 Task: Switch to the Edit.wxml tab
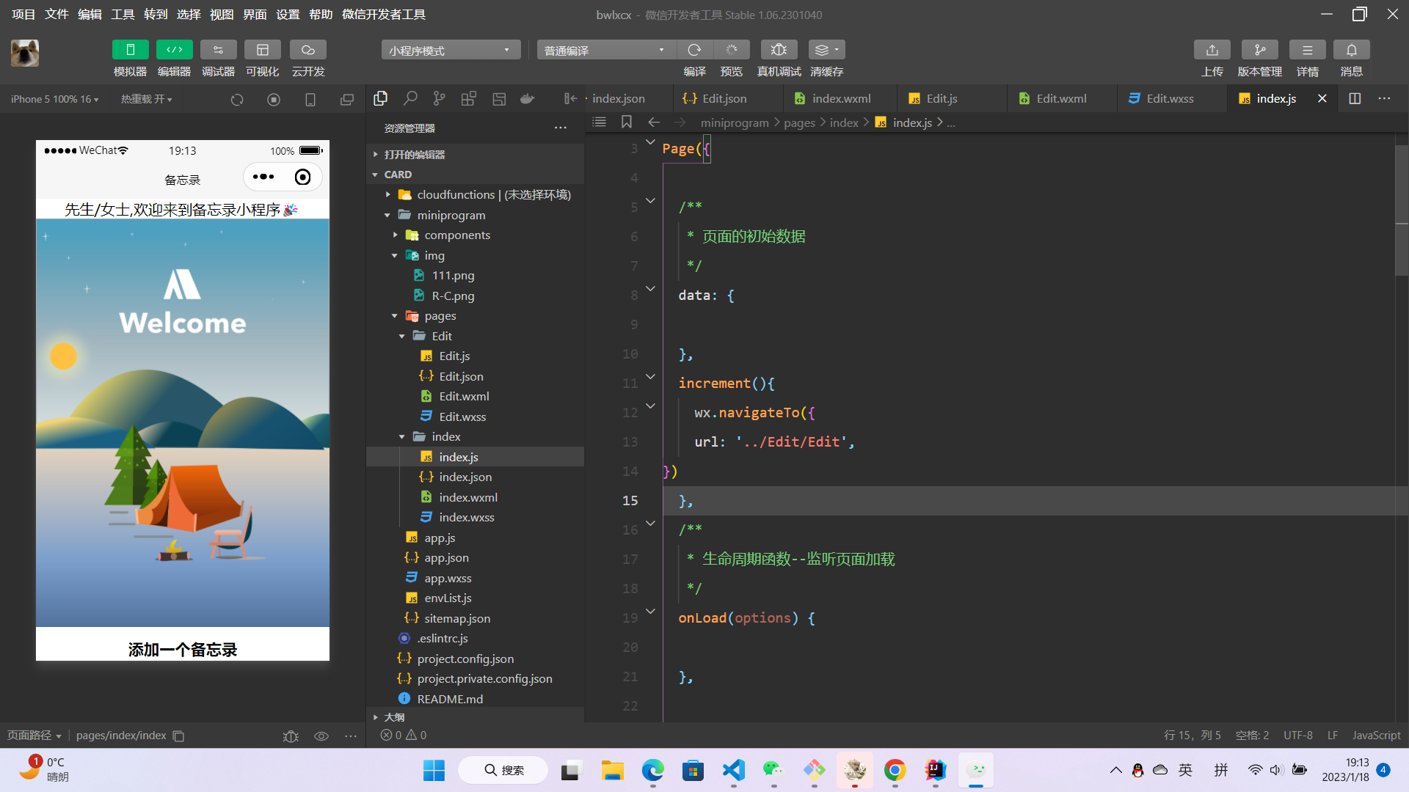[1060, 98]
